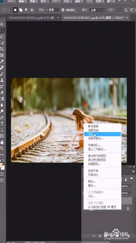
Task: Select the Move tool
Action: click(2, 24)
